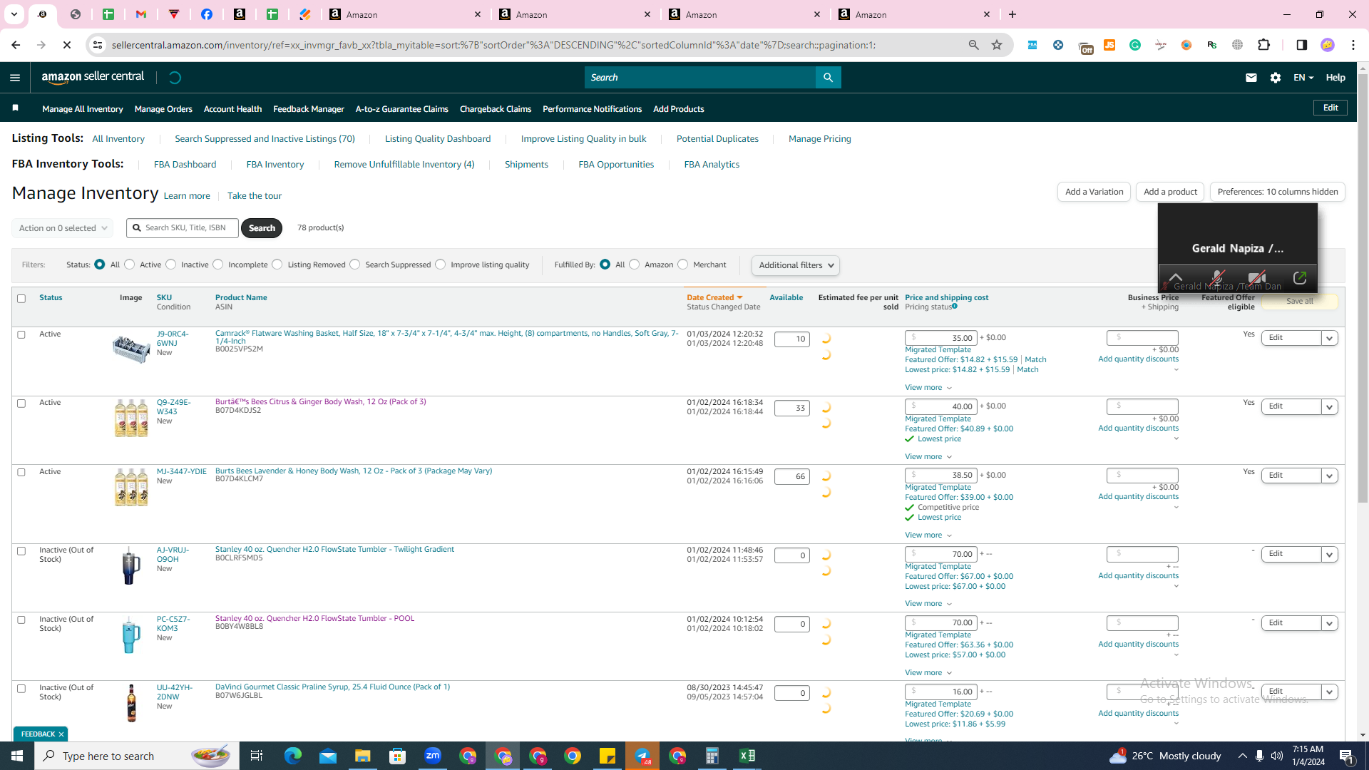Click the search magnifier button in header
This screenshot has height=770, width=1369.
828,78
